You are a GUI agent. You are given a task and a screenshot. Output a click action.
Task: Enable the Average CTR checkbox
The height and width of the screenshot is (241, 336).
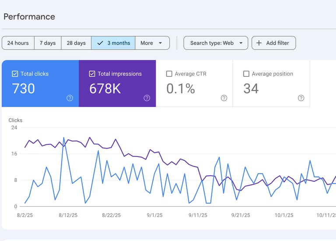coord(169,74)
